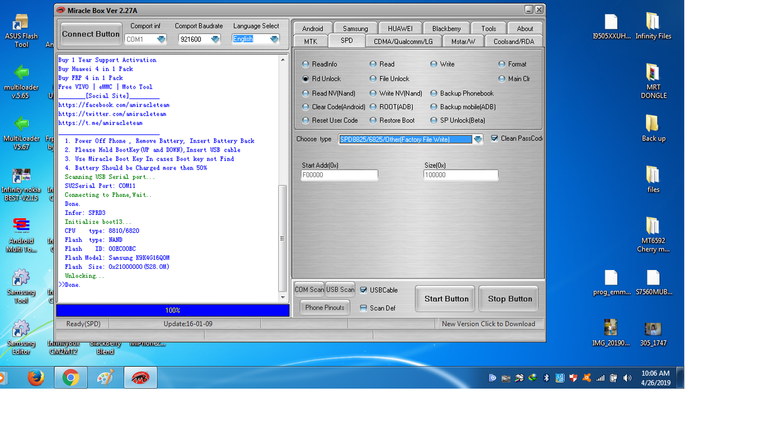Open Samsung Tool desktop shortcut
This screenshot has height=432, width=768.
coord(21,287)
